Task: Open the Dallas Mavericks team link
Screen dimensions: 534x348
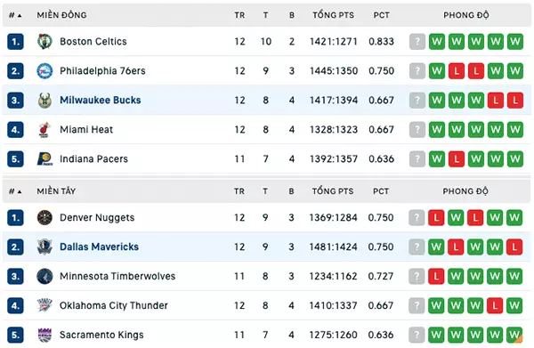Action: tap(99, 247)
